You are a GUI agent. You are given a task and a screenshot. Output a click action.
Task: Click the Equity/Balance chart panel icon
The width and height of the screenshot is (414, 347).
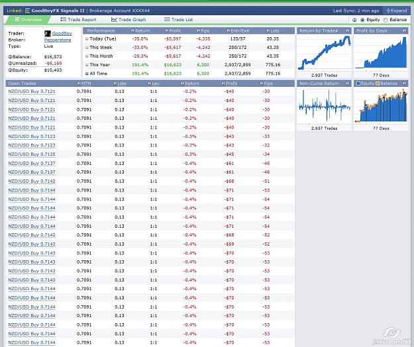(404, 83)
